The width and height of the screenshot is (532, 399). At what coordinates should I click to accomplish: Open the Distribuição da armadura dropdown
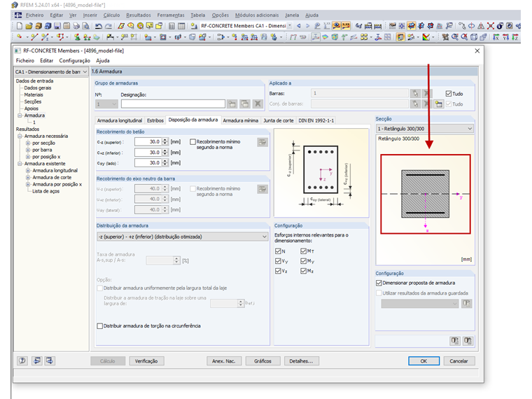click(182, 237)
